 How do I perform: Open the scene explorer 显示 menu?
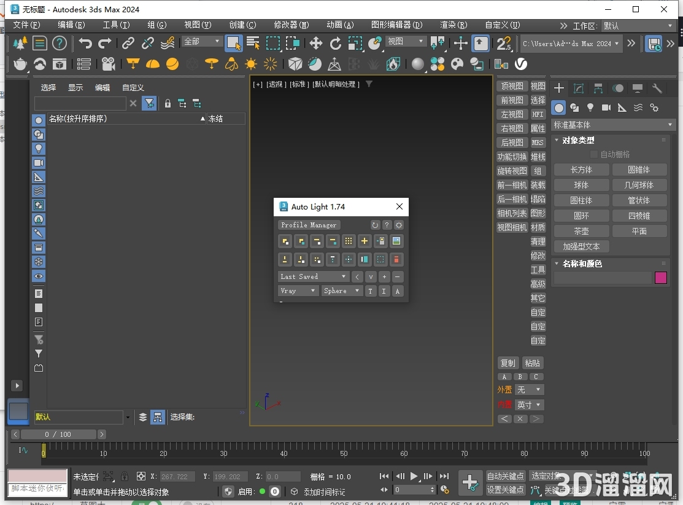[75, 88]
